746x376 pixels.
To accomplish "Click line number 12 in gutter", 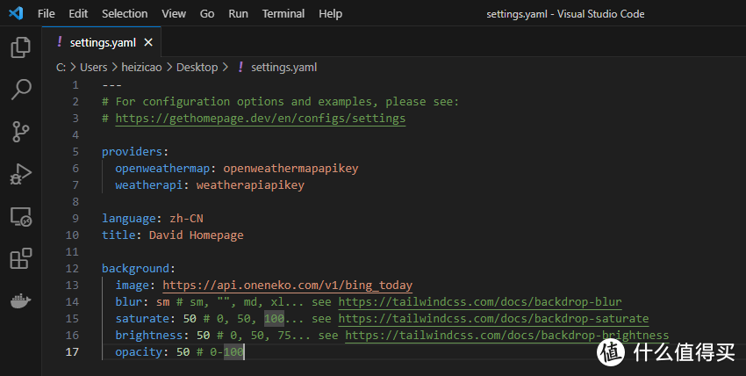I will (75, 268).
